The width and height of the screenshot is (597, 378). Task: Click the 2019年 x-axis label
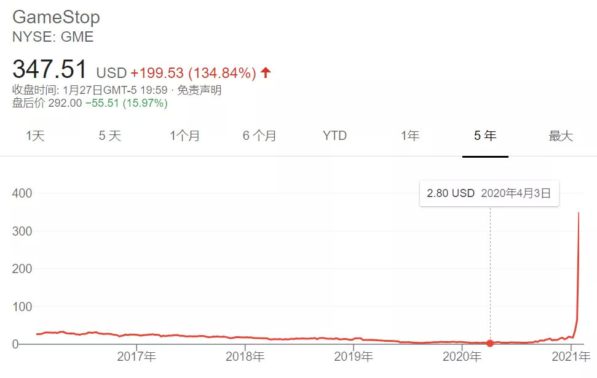pyautogui.click(x=354, y=356)
